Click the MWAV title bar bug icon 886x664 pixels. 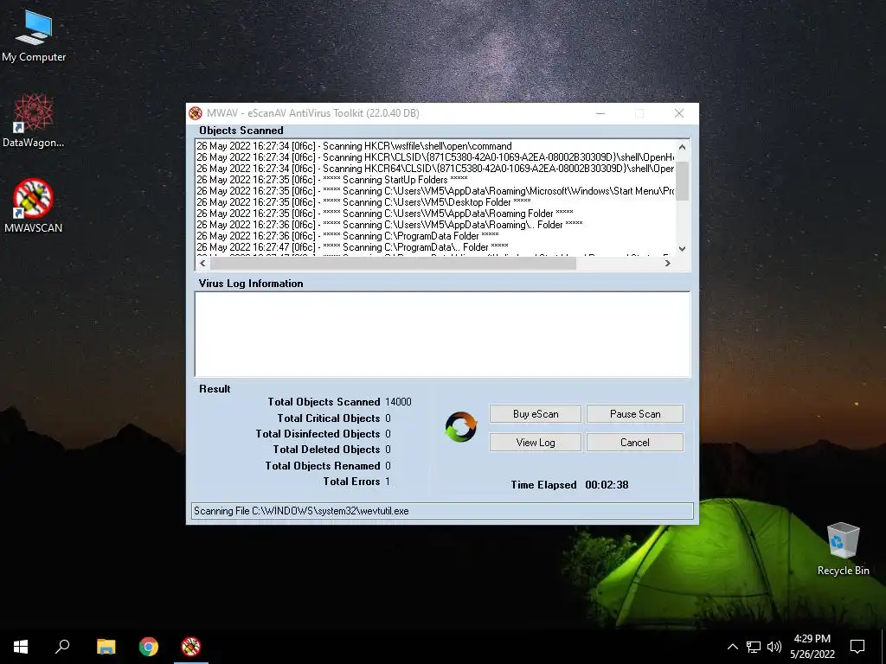tap(196, 113)
